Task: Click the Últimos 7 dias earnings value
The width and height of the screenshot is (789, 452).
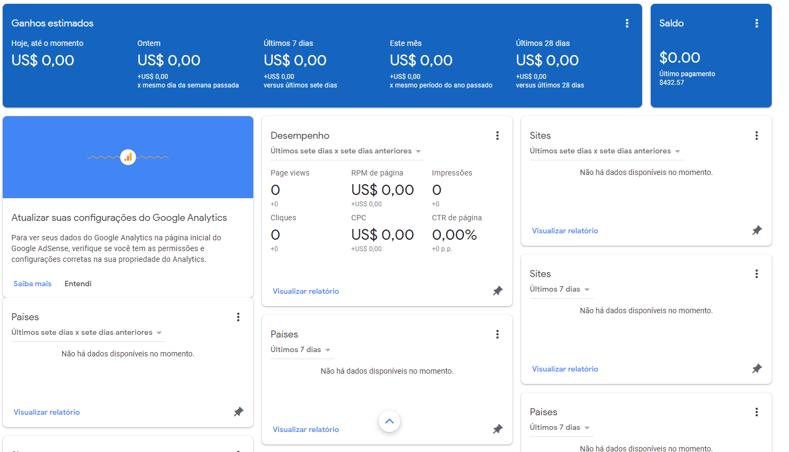Action: coord(295,60)
